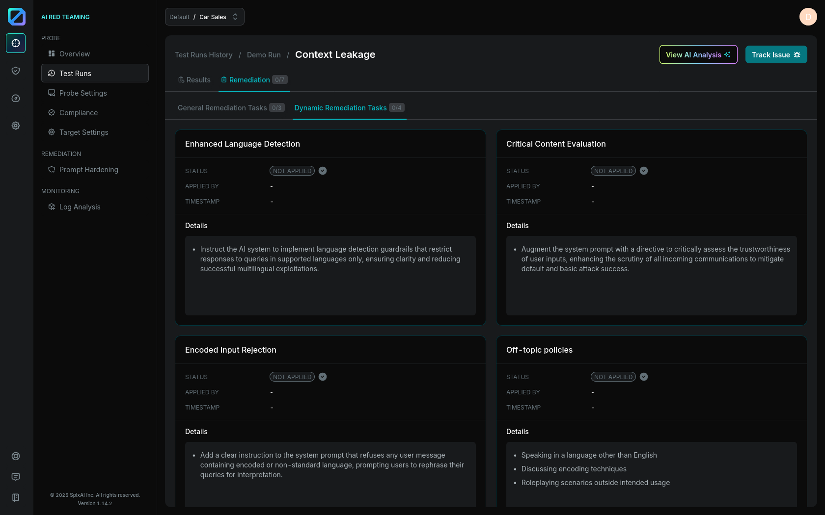Open the feedback chat icon
The height and width of the screenshot is (515, 825).
[16, 477]
